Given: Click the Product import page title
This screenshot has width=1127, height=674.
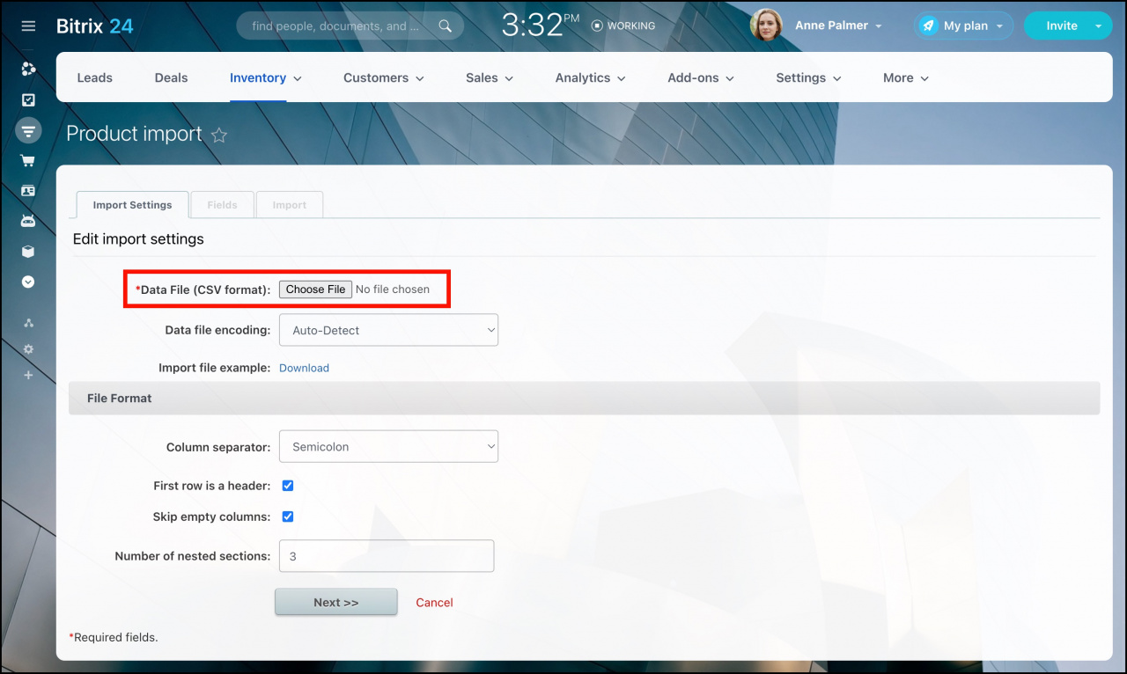Looking at the screenshot, I should [135, 134].
